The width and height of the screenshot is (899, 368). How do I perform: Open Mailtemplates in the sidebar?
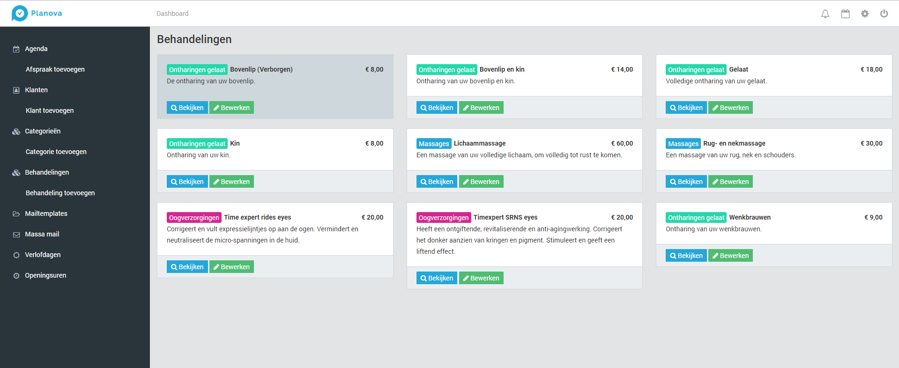pyautogui.click(x=46, y=213)
